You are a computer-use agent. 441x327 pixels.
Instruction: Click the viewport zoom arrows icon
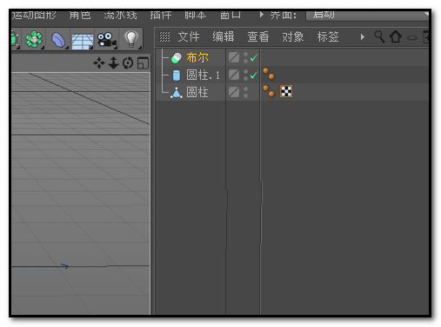[113, 62]
